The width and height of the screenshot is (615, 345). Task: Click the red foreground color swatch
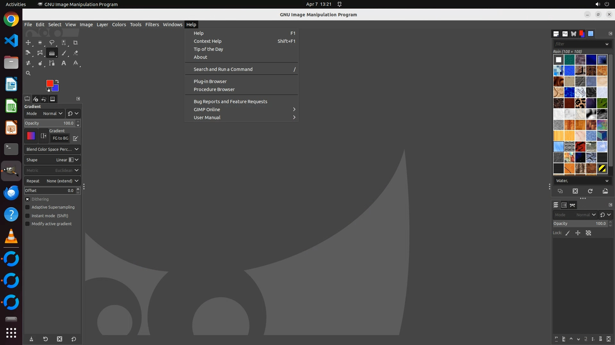(x=49, y=83)
